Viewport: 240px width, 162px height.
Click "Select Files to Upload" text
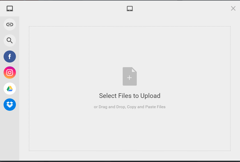130,96
